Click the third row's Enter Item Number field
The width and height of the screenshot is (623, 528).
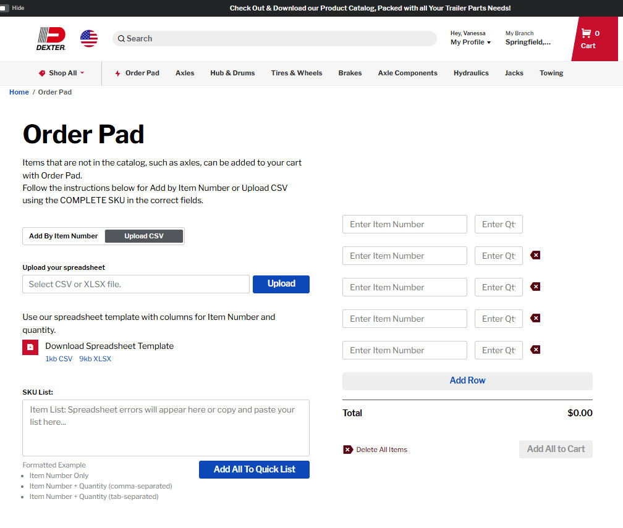pos(404,287)
